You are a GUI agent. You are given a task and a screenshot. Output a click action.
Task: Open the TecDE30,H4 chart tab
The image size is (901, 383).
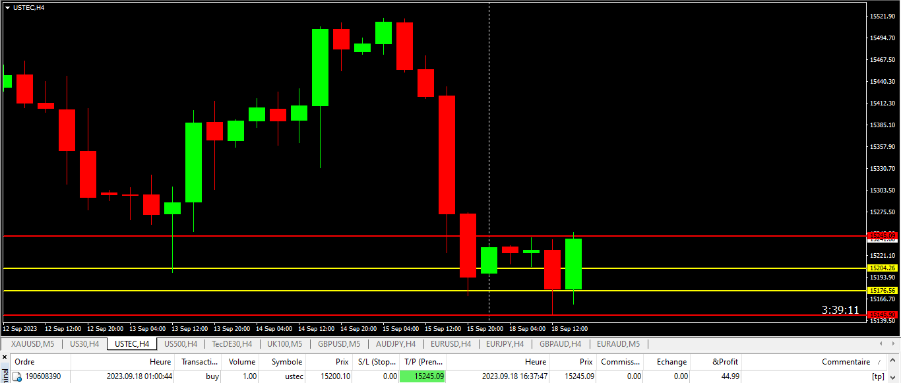[x=232, y=343]
